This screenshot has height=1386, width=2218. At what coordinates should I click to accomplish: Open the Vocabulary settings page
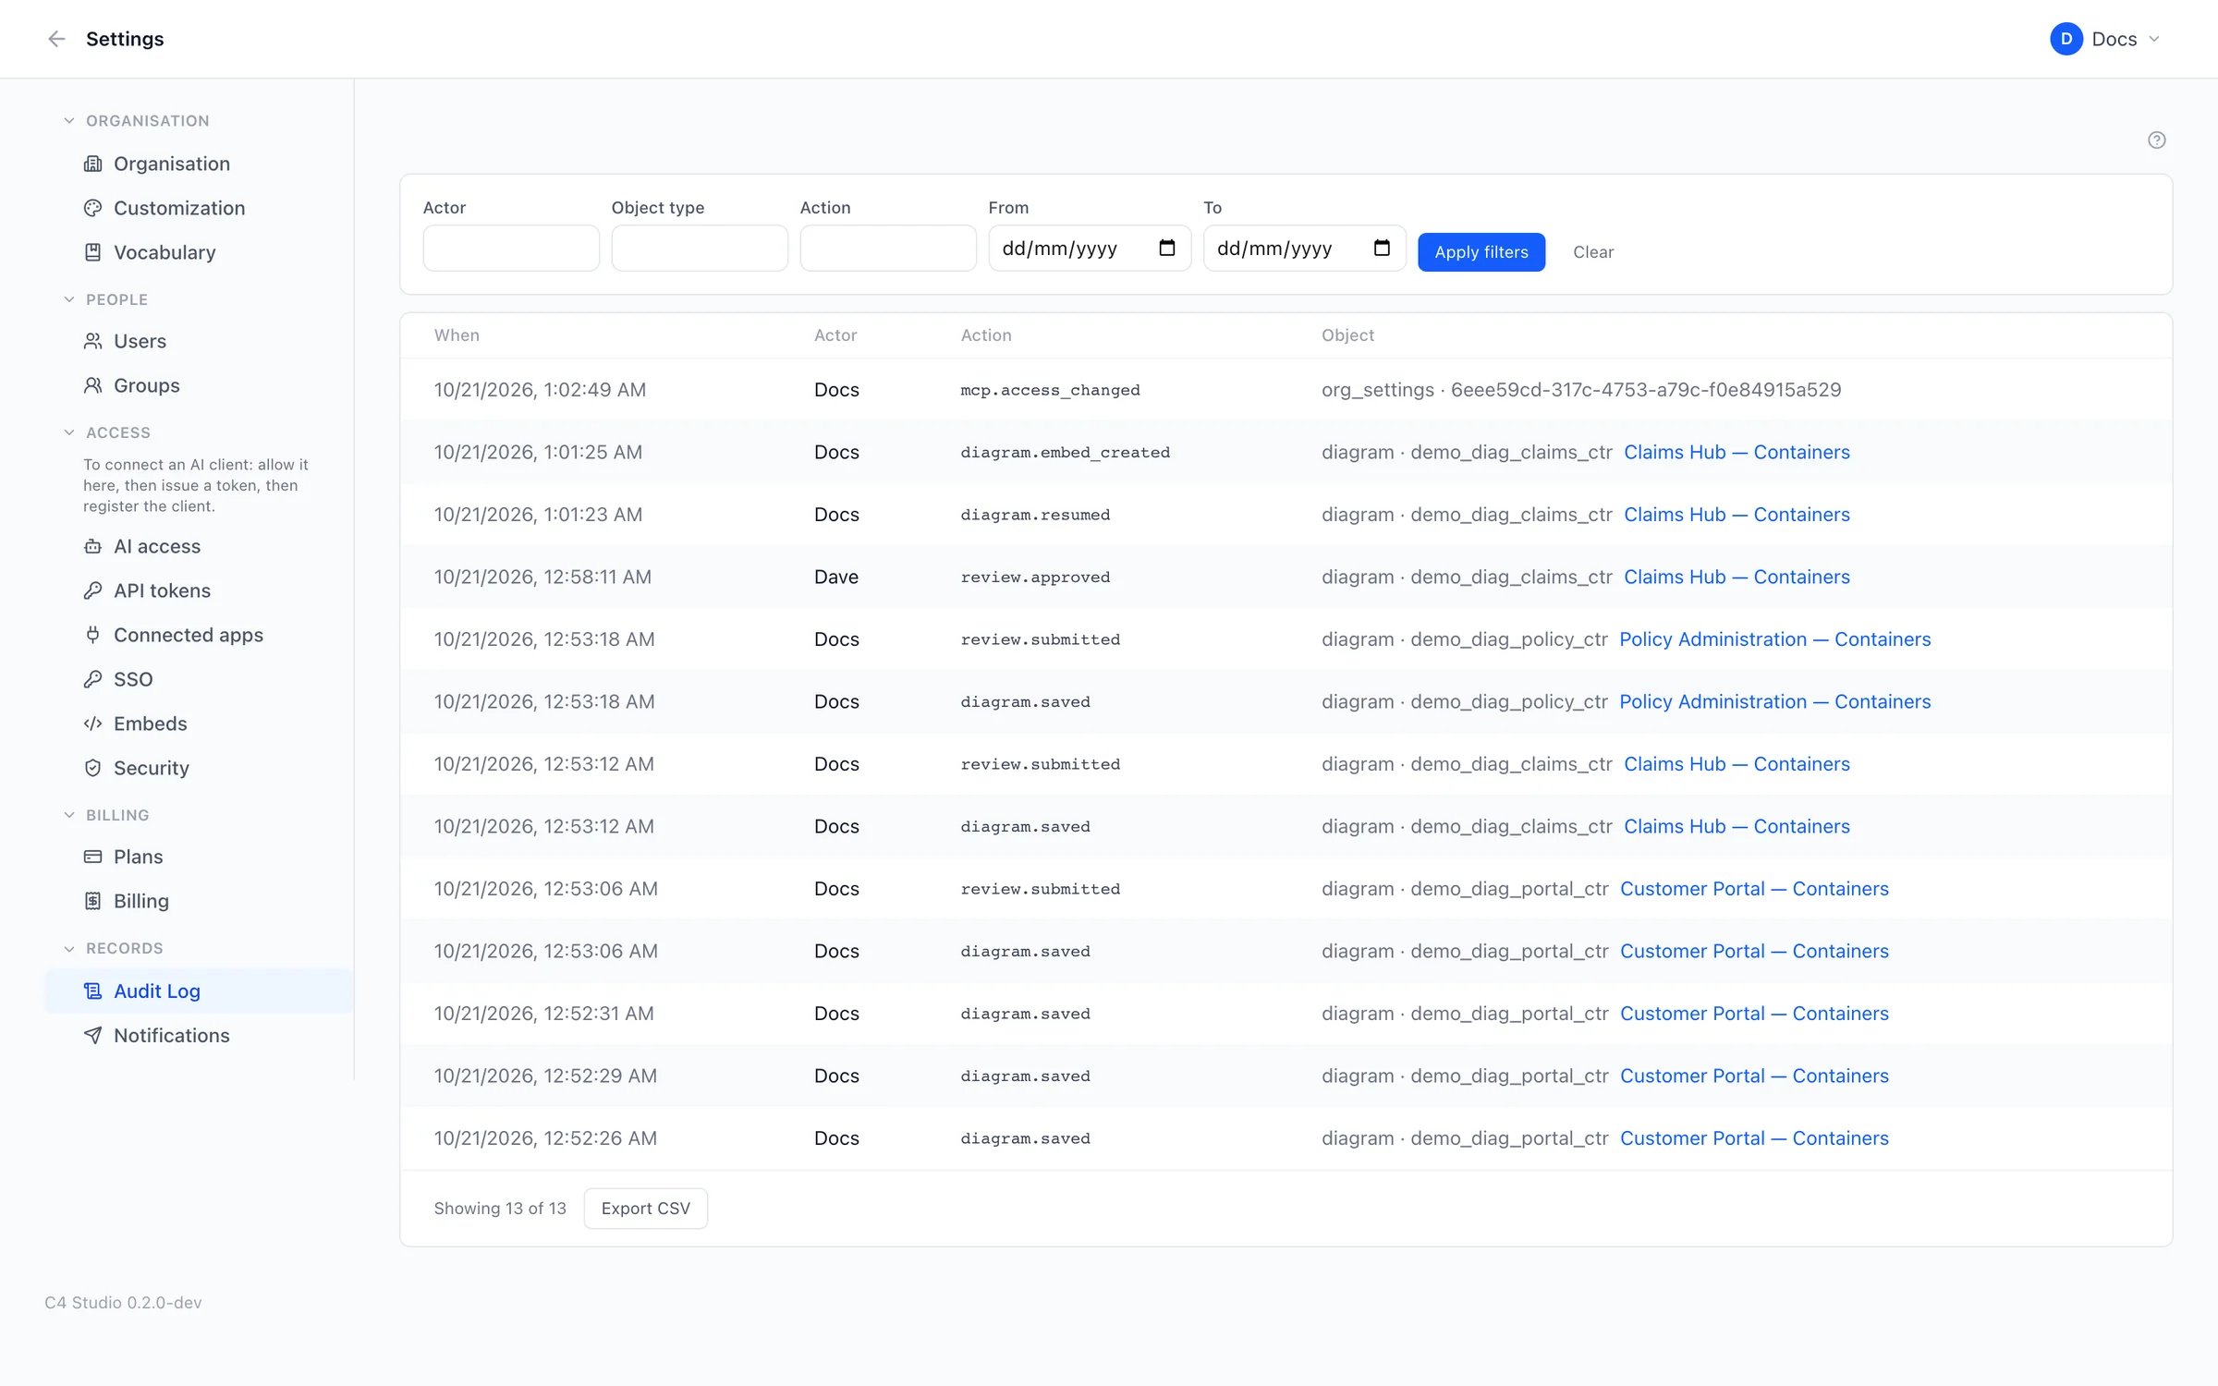point(199,252)
